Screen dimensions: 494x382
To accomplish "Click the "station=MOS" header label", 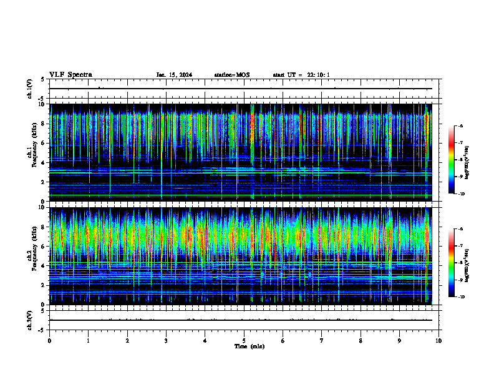I will pos(232,75).
